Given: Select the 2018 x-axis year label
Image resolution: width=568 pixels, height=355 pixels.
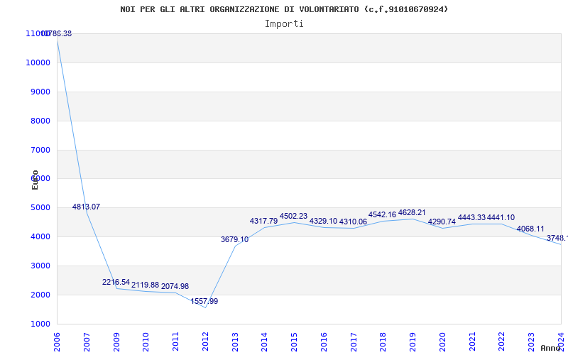Looking at the screenshot, I should [383, 342].
